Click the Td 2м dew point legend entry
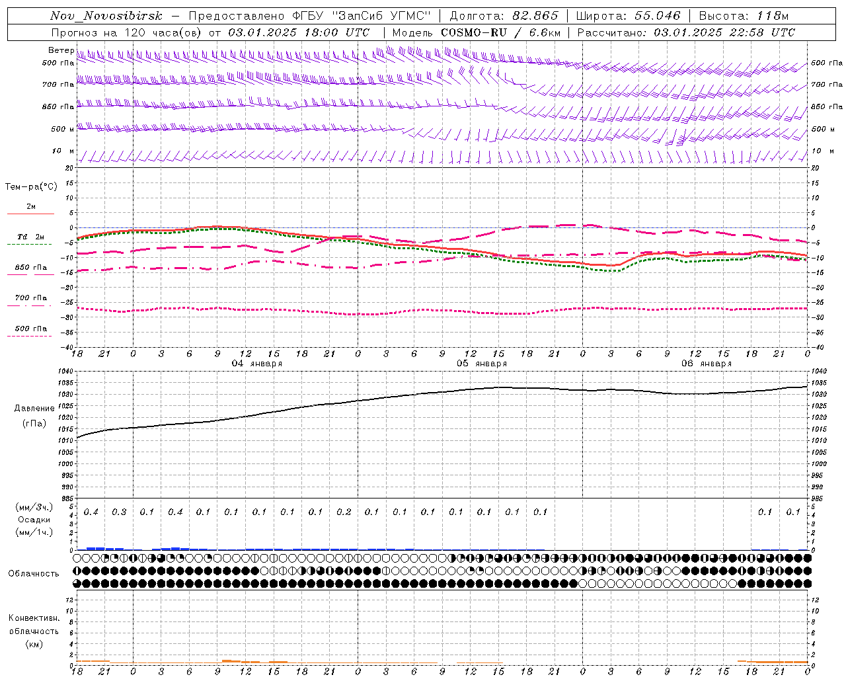 30,237
